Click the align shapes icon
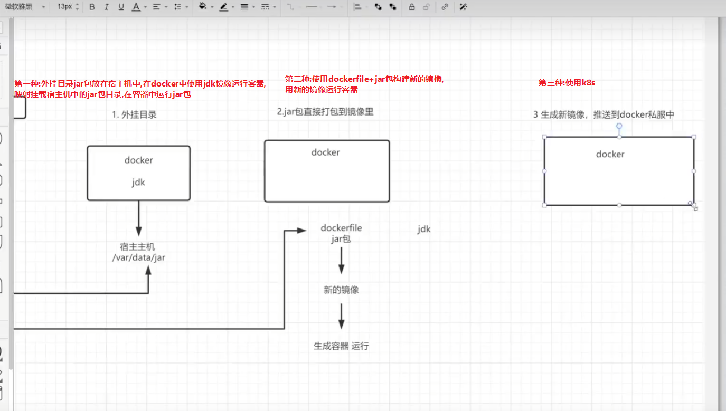The image size is (726, 411). pyautogui.click(x=357, y=7)
